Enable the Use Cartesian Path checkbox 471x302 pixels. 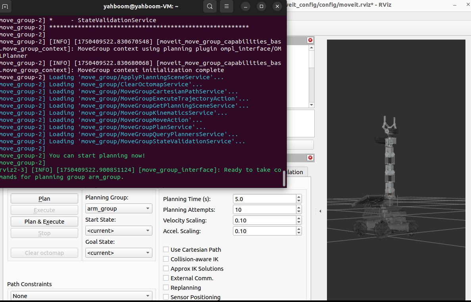click(166, 249)
